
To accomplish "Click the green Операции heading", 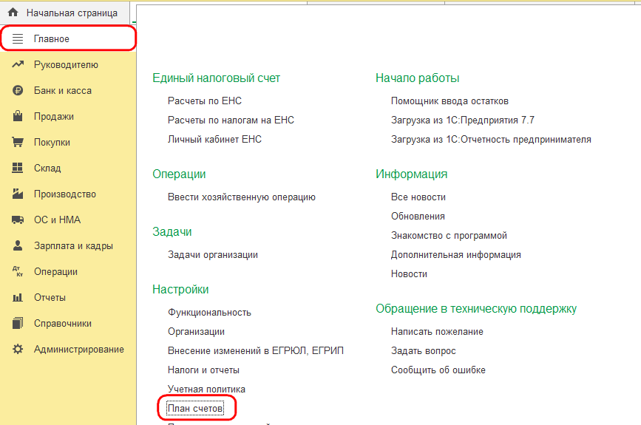I will [x=179, y=174].
